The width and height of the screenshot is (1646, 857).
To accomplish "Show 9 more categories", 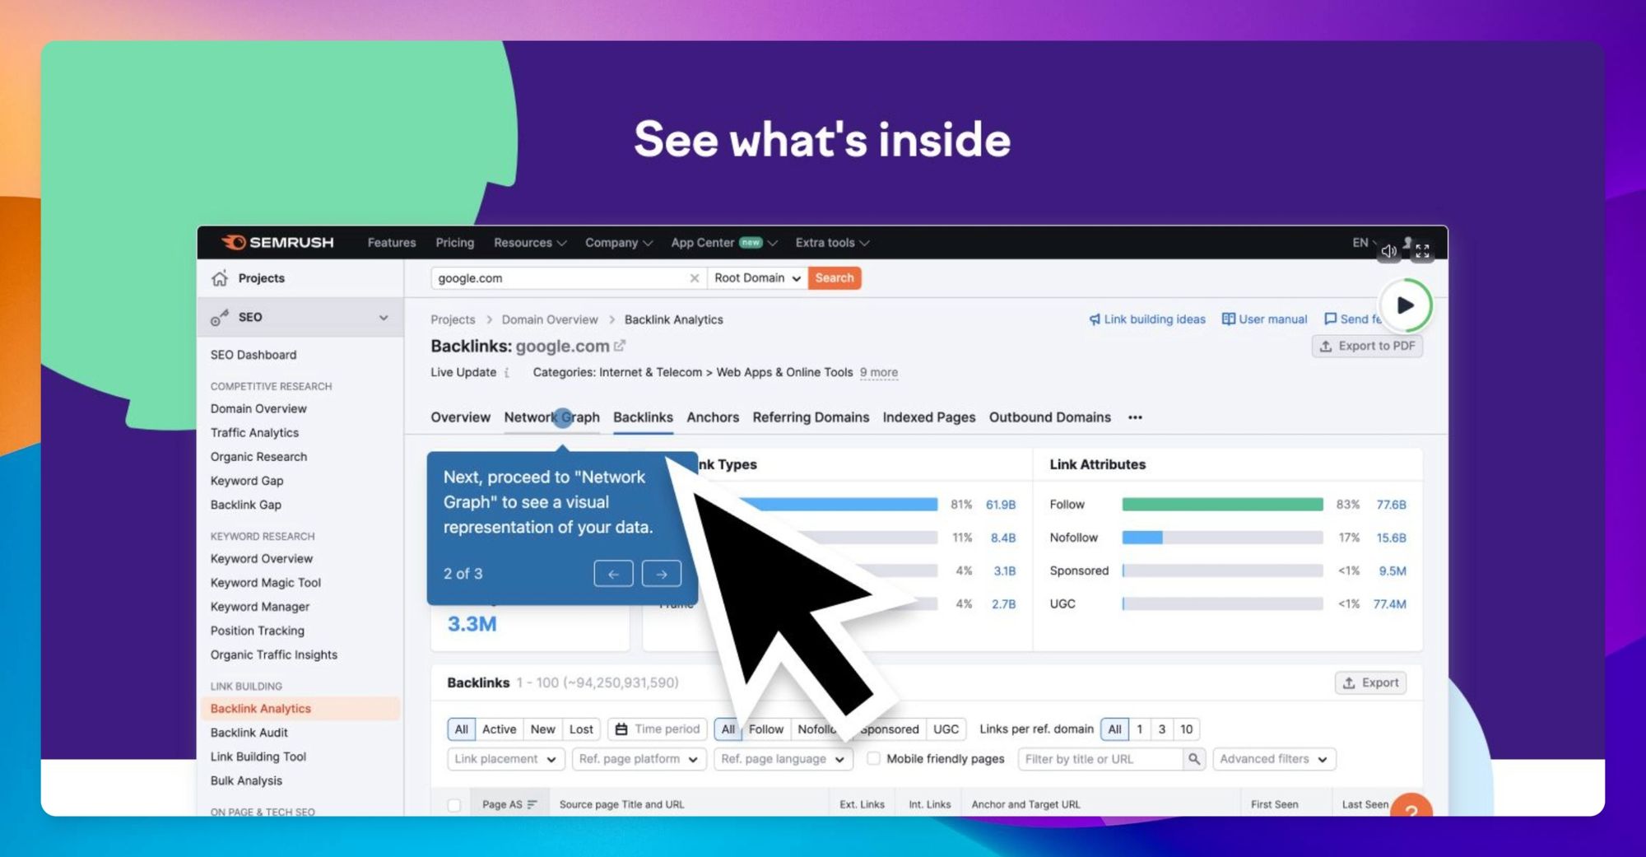I will [x=879, y=373].
